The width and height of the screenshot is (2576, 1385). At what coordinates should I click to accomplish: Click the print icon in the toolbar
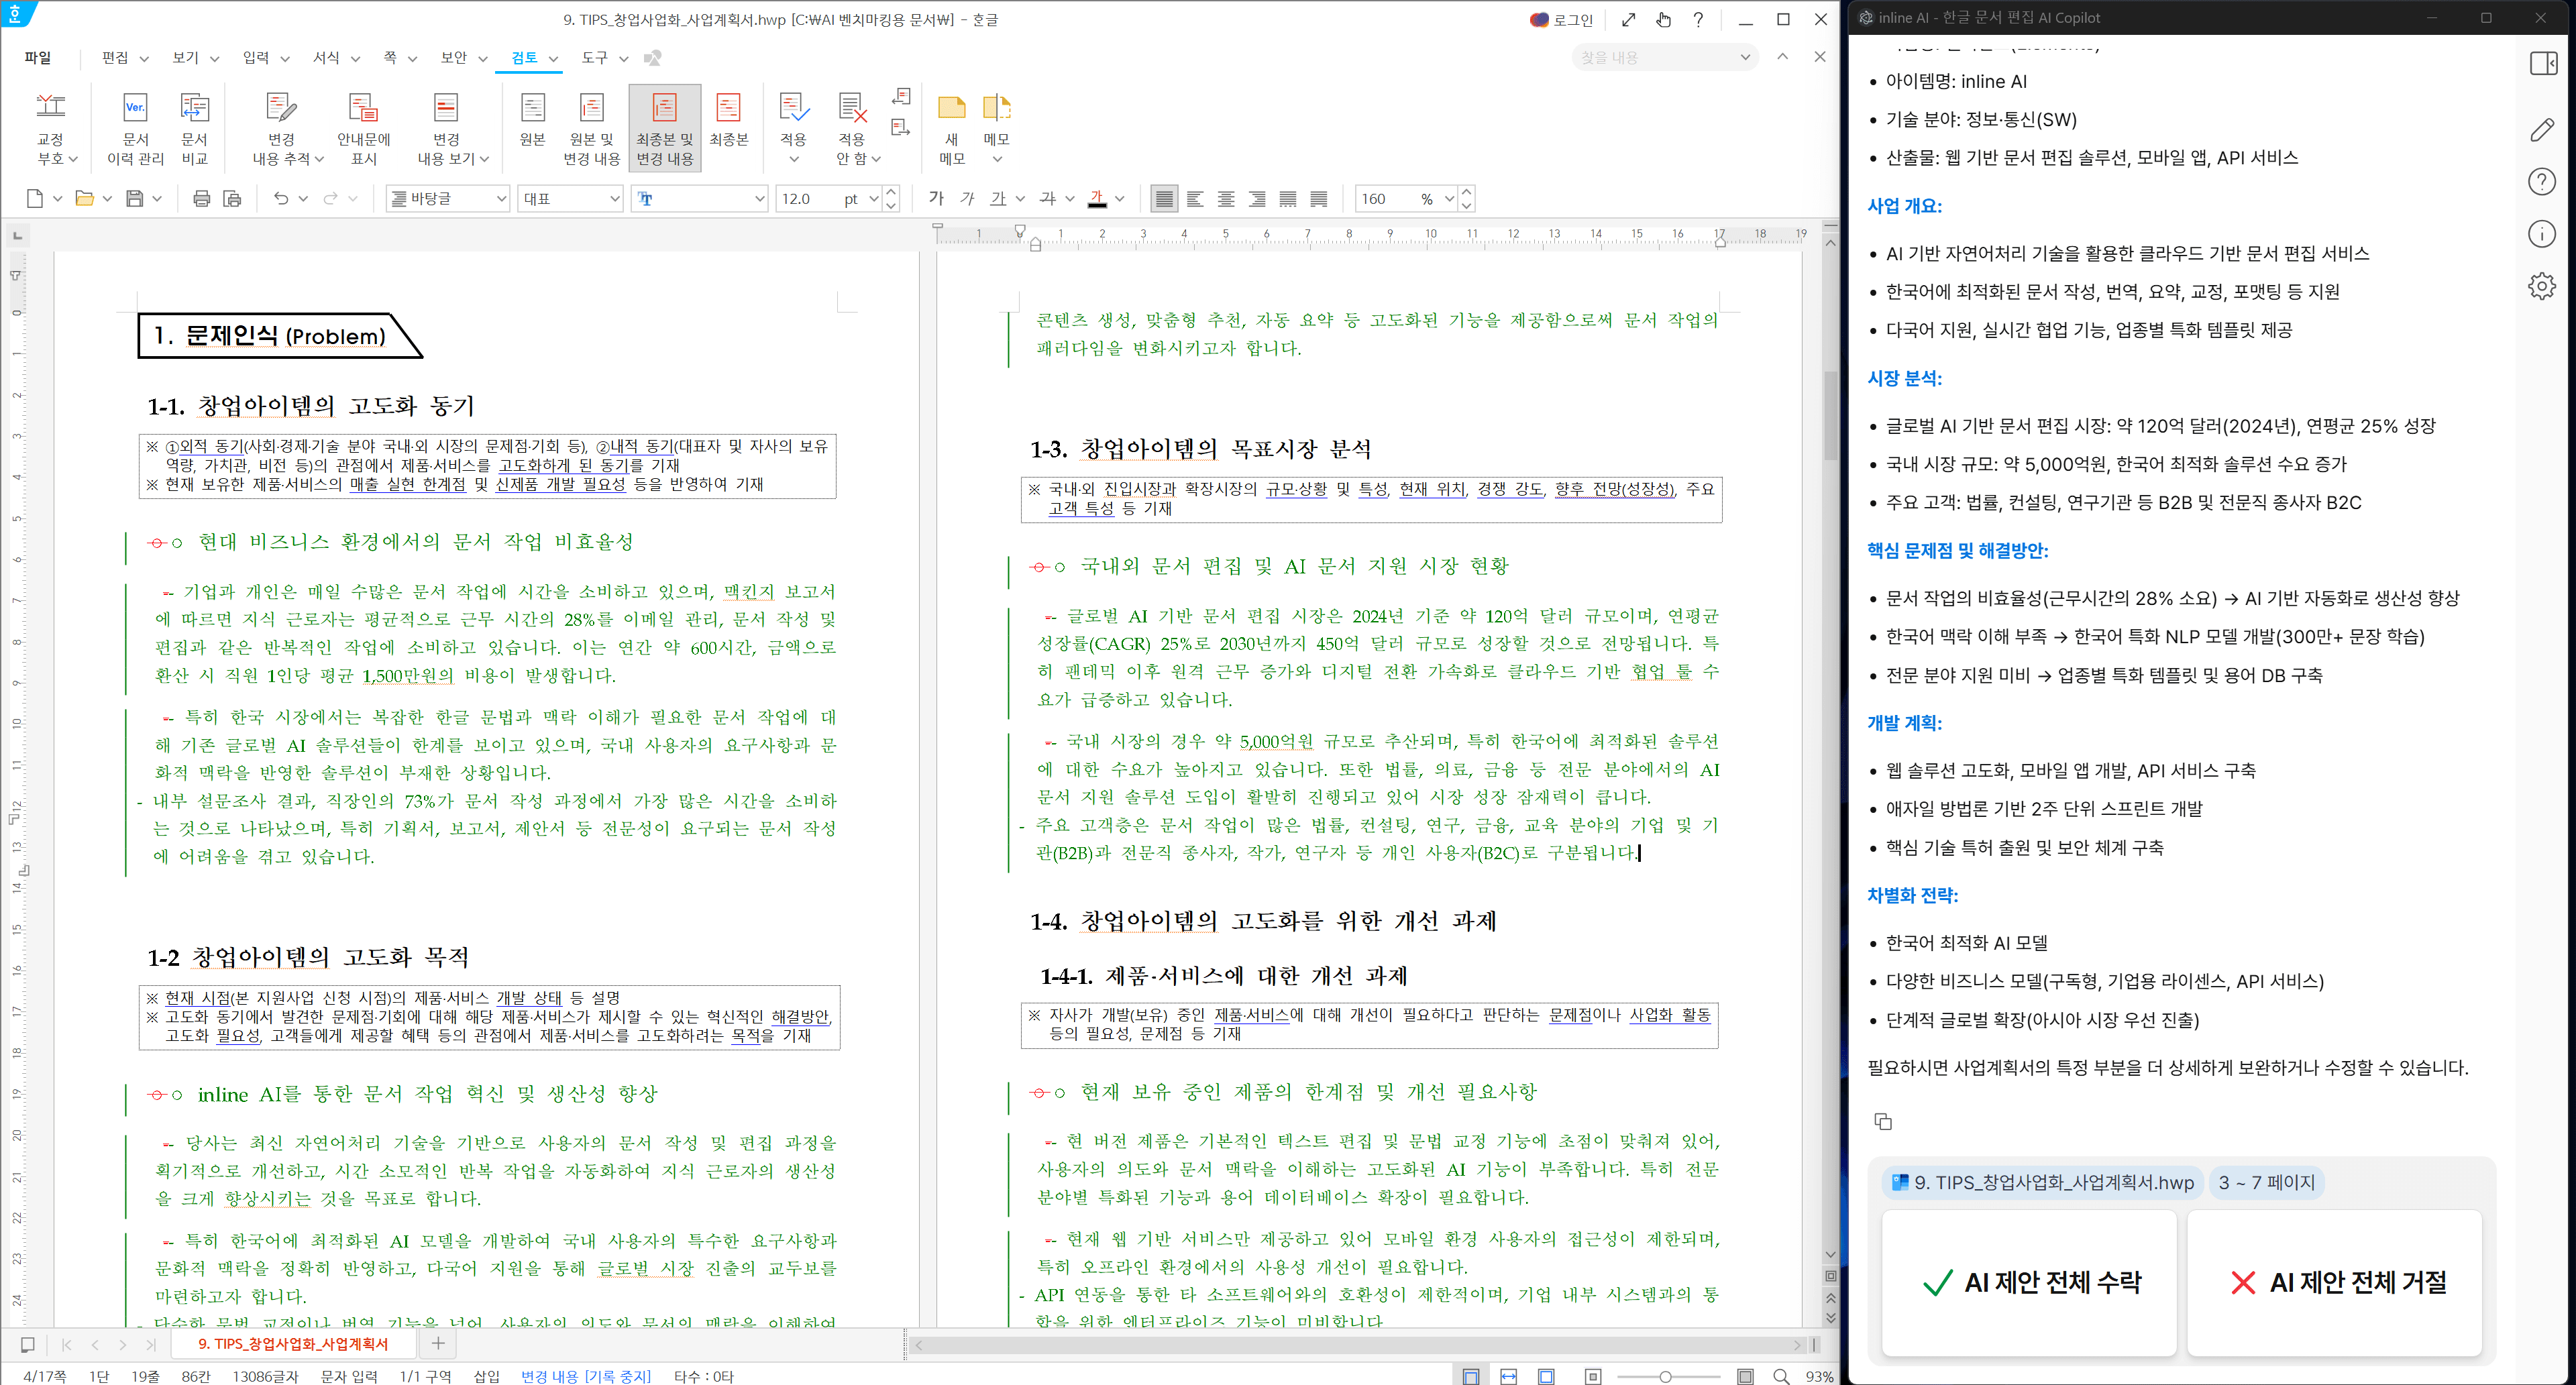(x=201, y=198)
